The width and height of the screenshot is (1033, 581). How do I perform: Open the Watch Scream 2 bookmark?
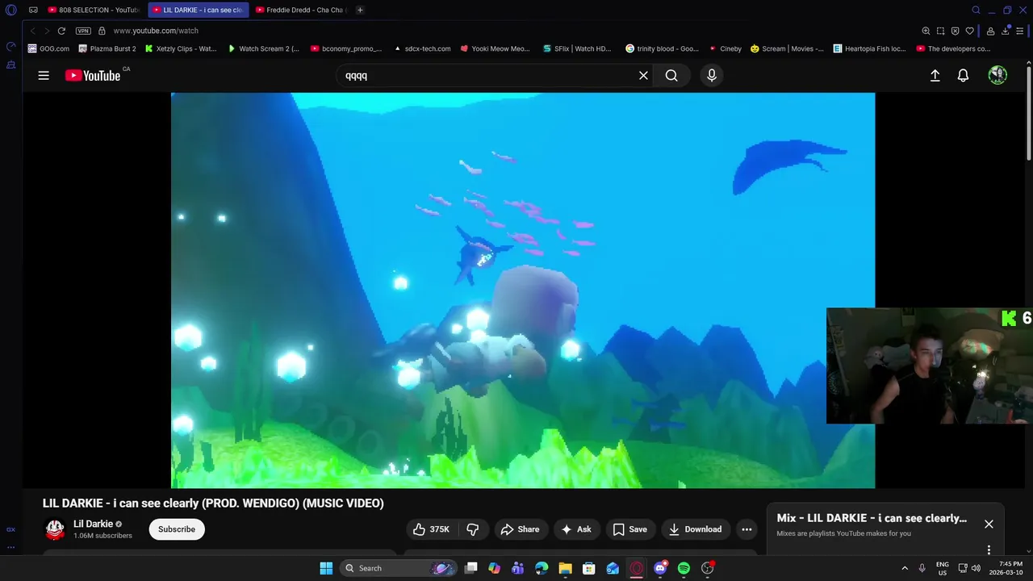coord(263,48)
